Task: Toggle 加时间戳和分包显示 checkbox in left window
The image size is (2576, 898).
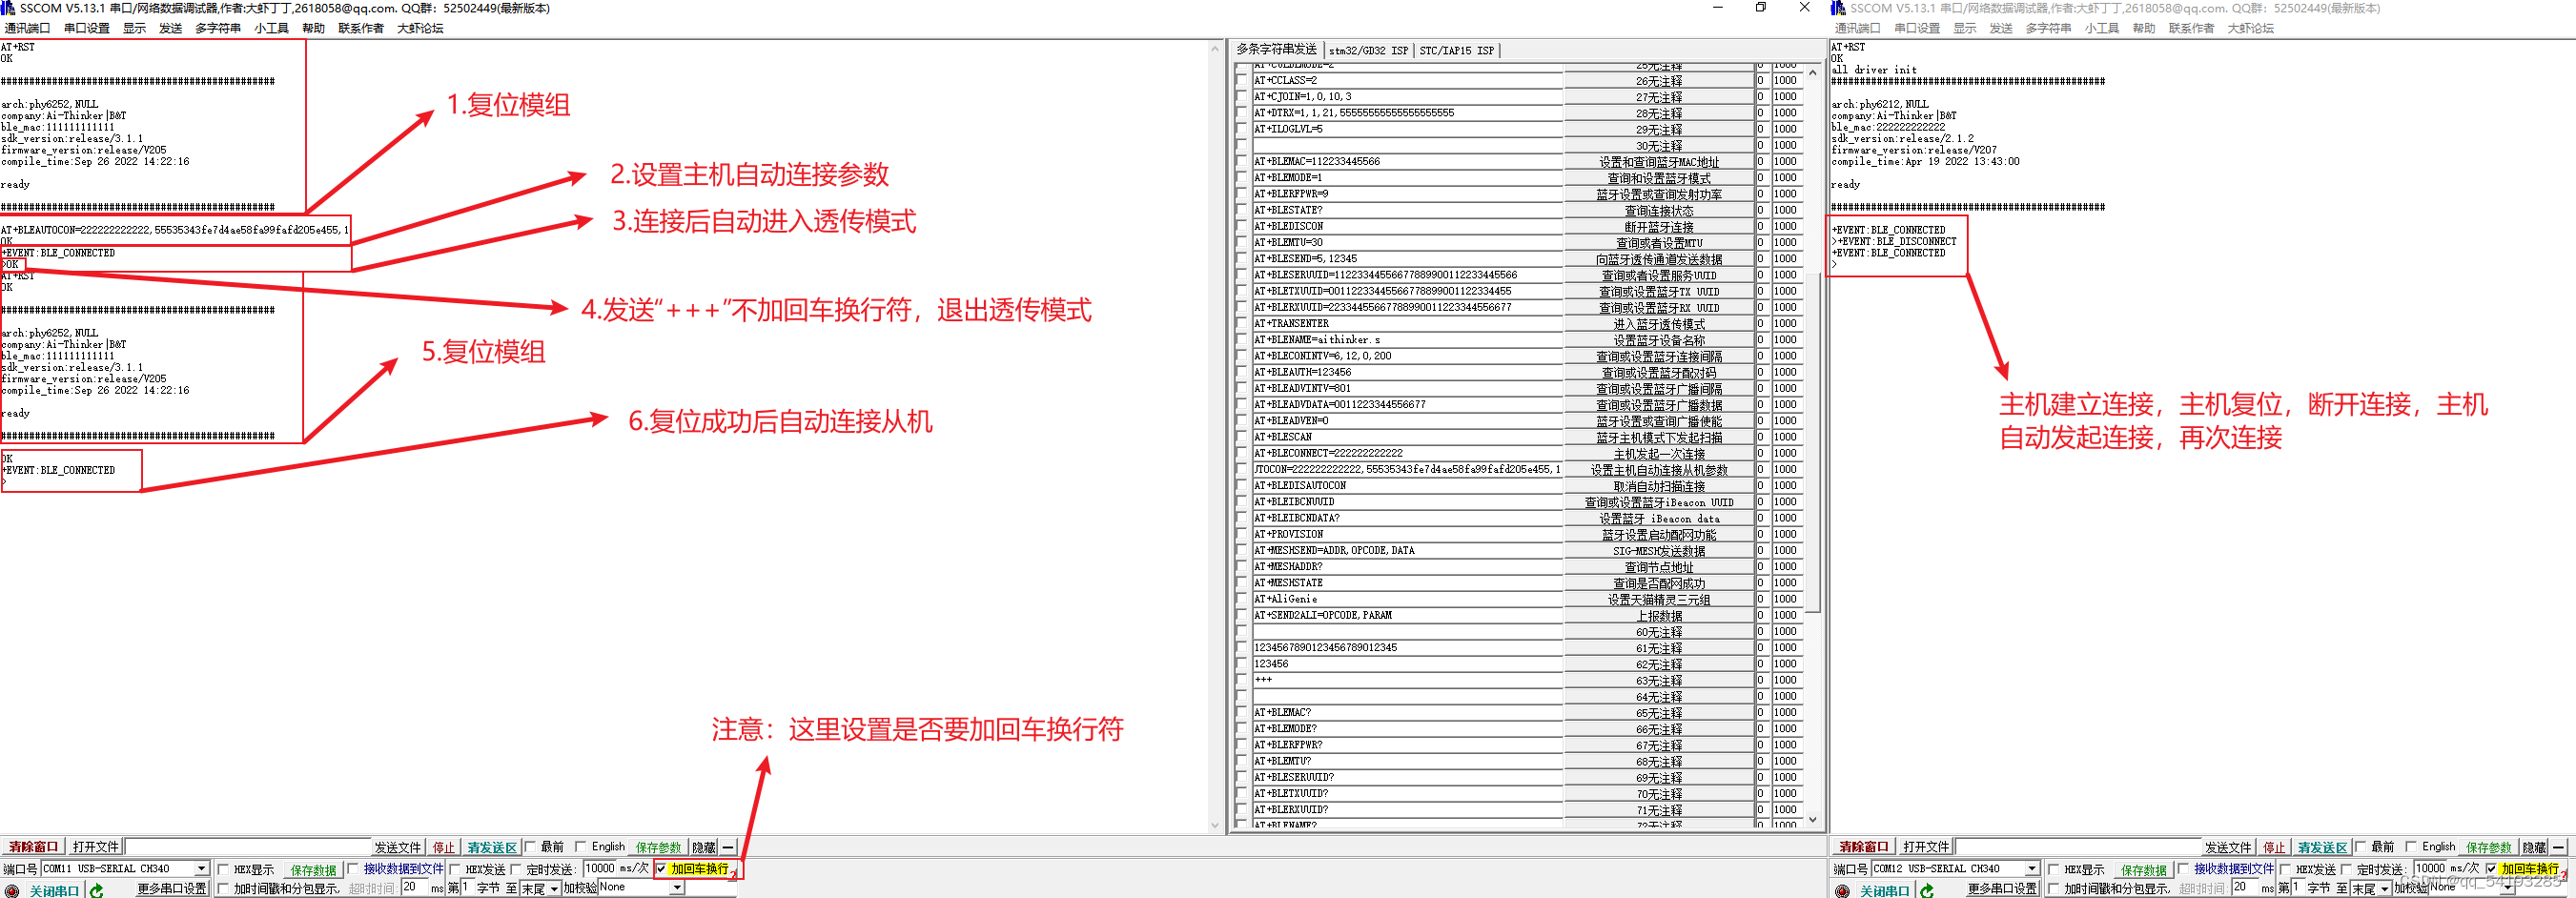Action: point(223,888)
